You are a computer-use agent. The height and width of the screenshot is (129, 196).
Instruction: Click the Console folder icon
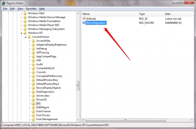point(33,72)
